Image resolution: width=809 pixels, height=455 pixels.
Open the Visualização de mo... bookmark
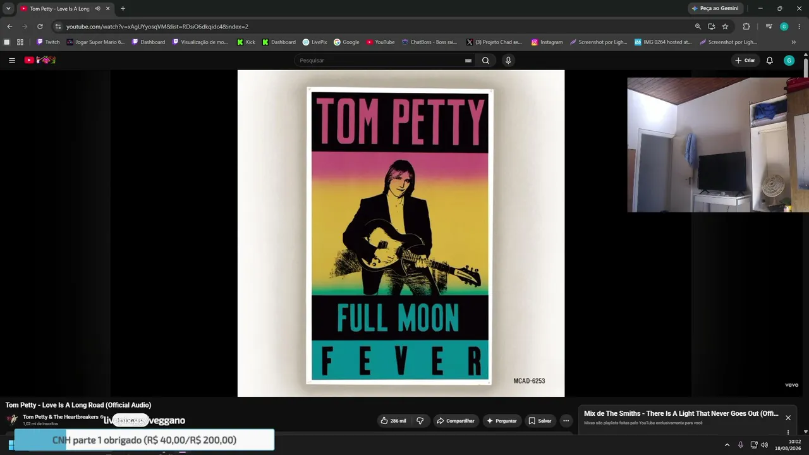tap(200, 42)
